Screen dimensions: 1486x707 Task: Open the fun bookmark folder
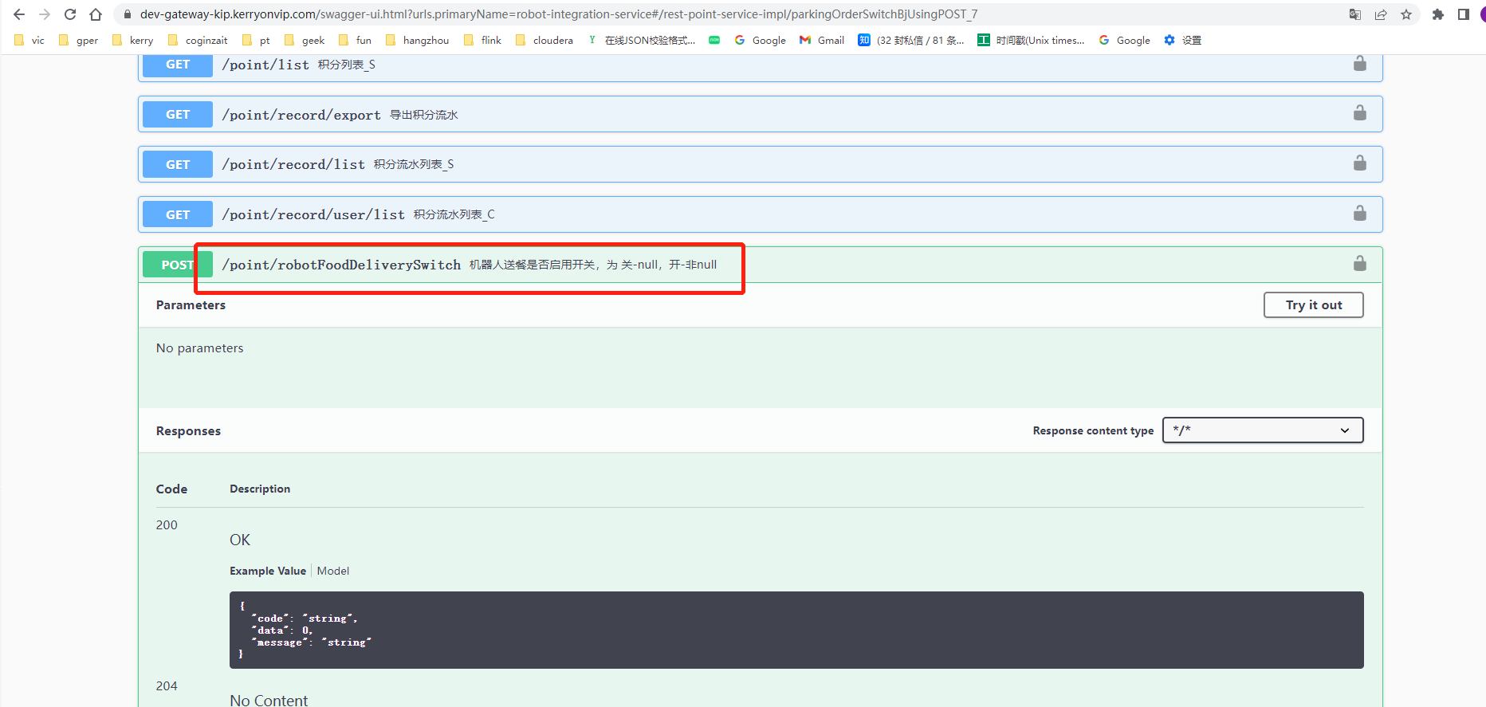[355, 40]
